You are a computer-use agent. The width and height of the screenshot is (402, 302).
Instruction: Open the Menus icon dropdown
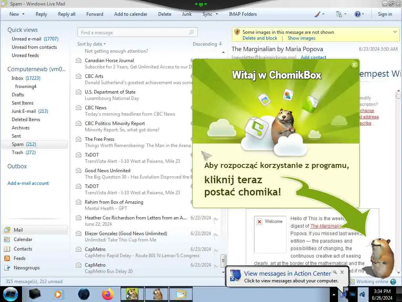341,14
